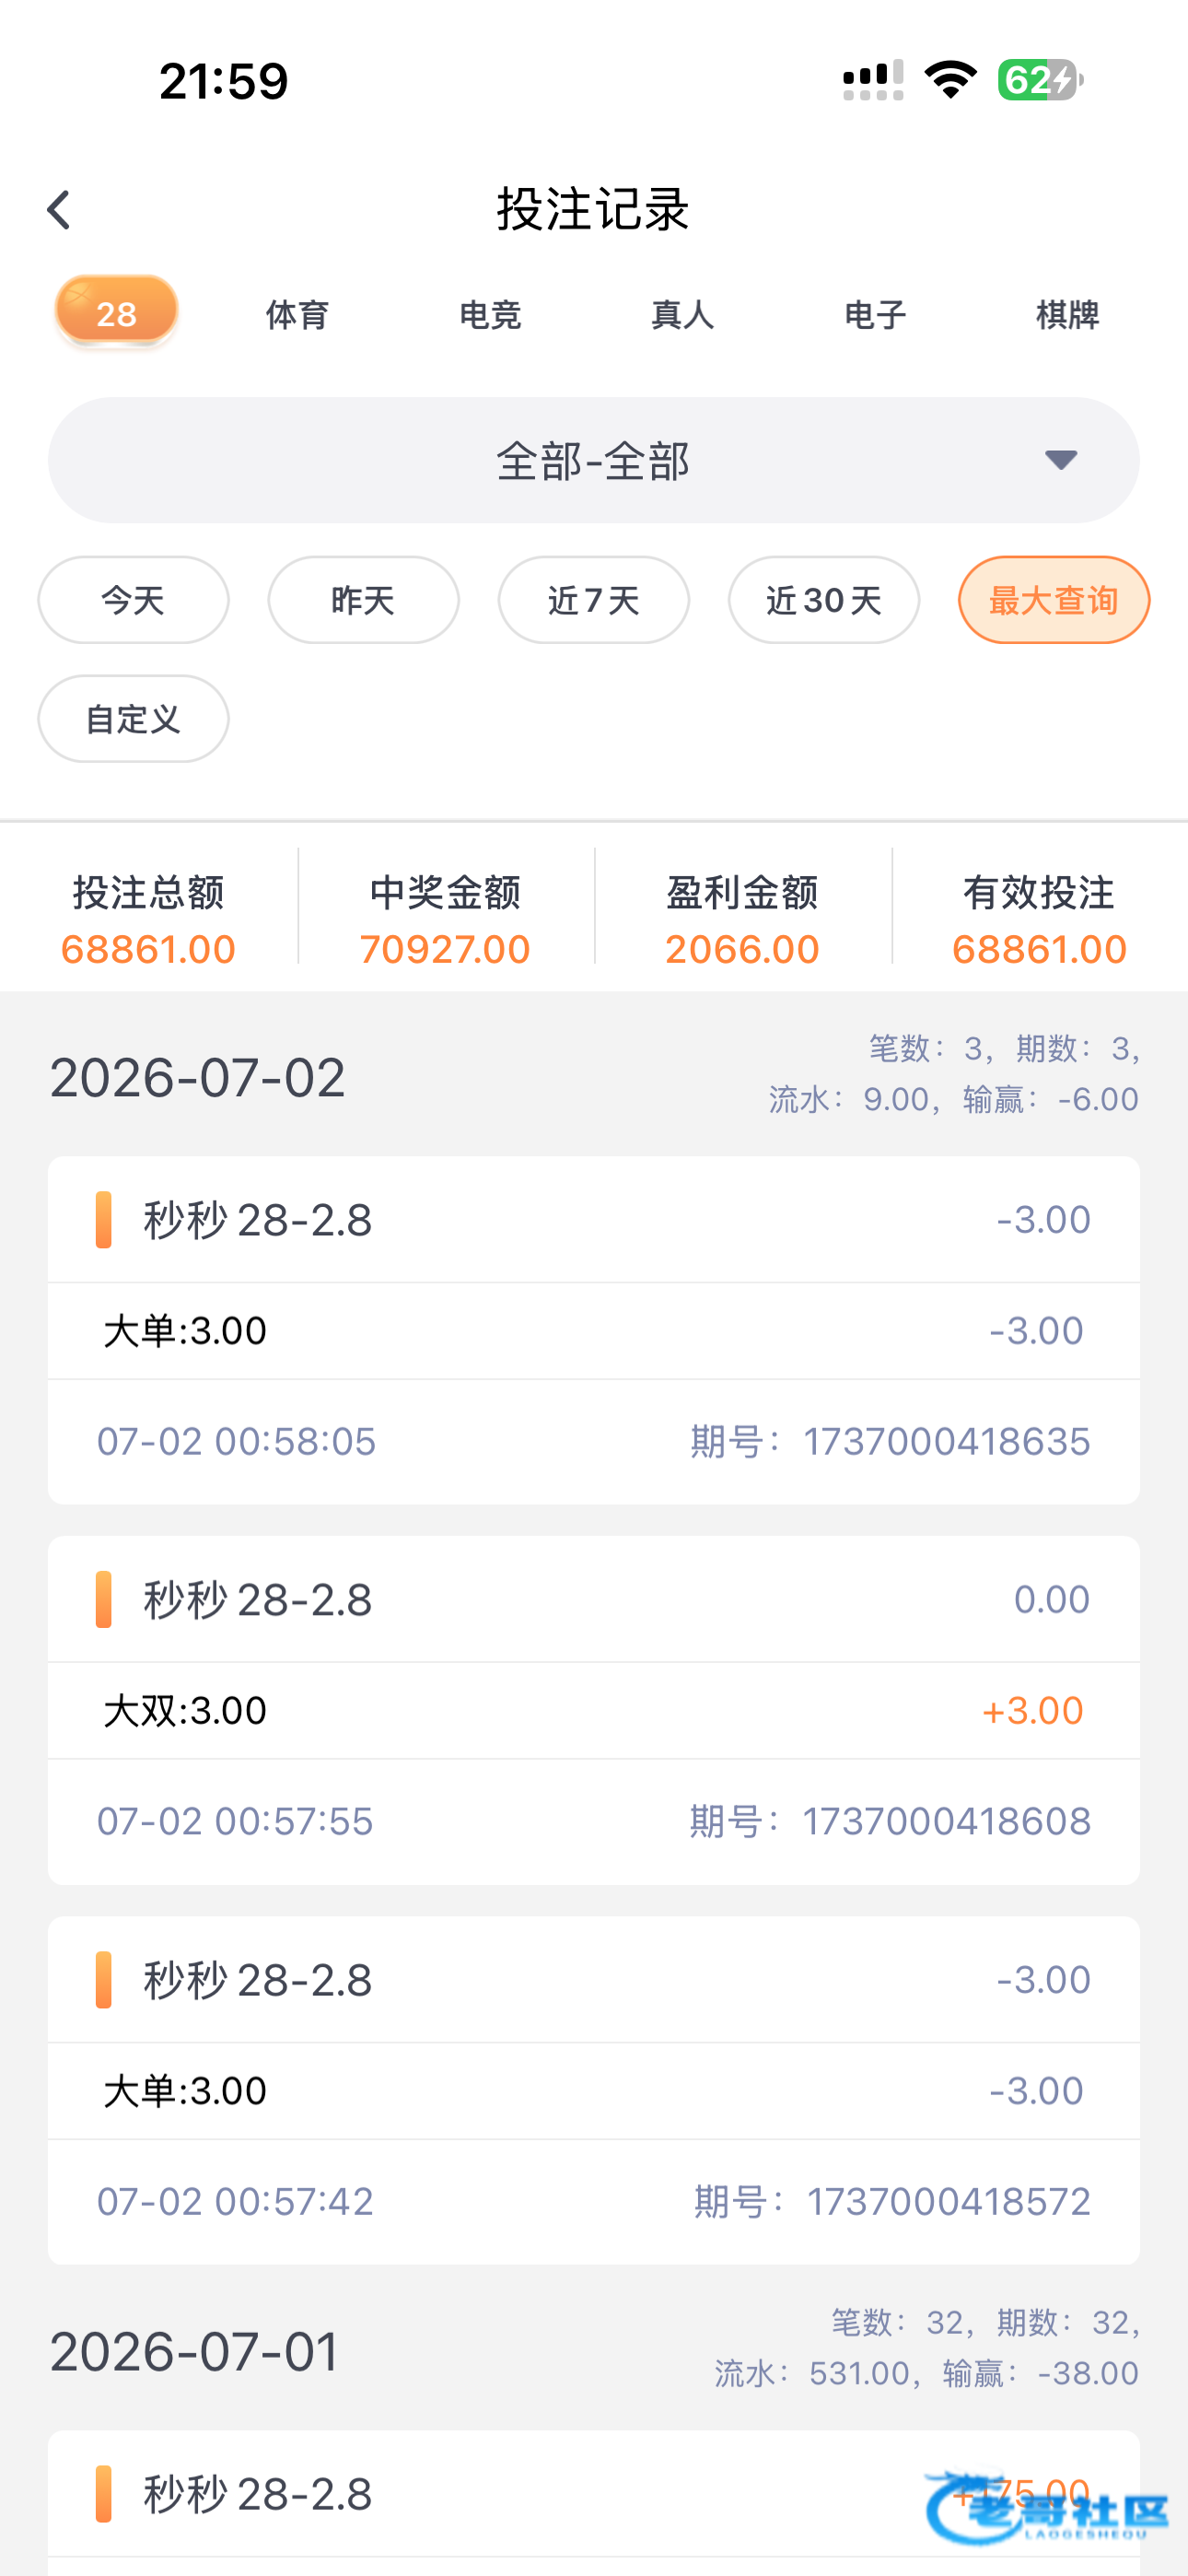Switch to the 真人 tab
The width and height of the screenshot is (1188, 2576).
pos(682,315)
